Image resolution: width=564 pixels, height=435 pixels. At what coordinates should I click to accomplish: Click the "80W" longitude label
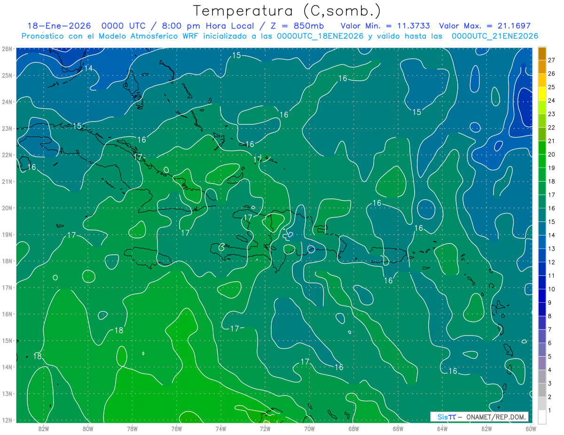(88, 428)
